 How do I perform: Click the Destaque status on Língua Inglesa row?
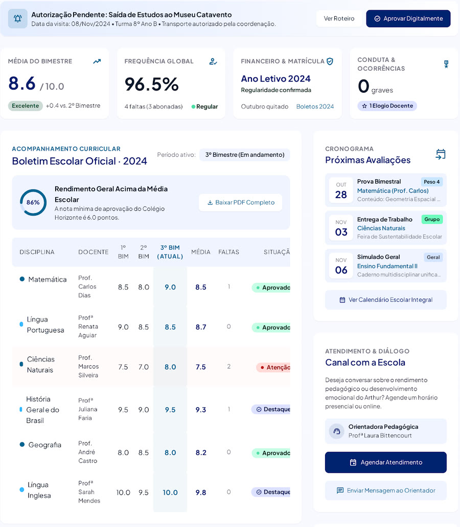click(271, 492)
